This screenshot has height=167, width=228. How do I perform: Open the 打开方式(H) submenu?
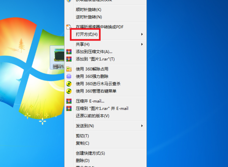click(x=87, y=34)
